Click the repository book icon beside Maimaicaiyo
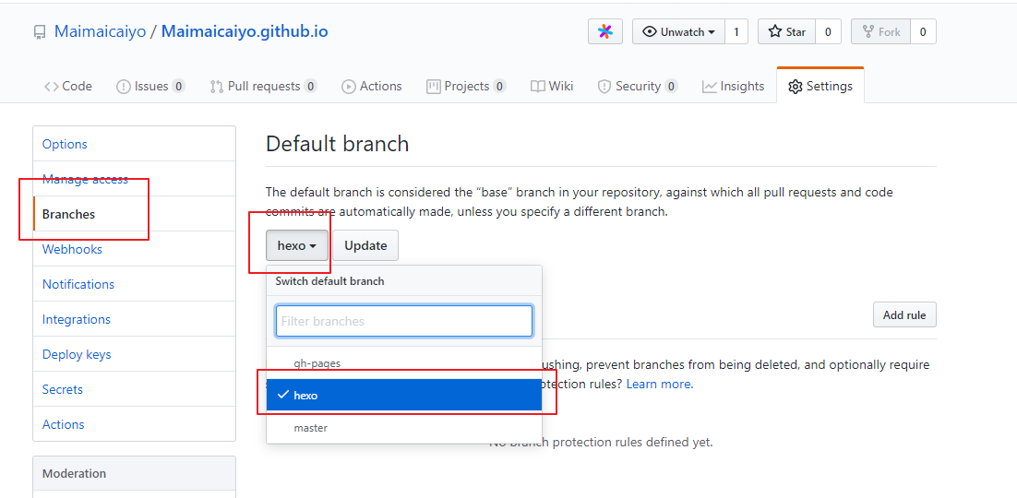 click(41, 31)
